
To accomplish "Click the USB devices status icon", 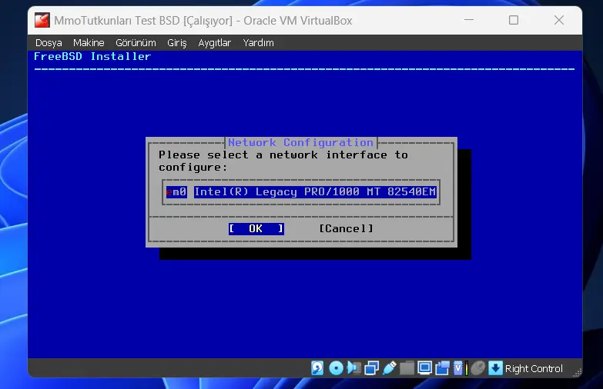I will click(389, 368).
